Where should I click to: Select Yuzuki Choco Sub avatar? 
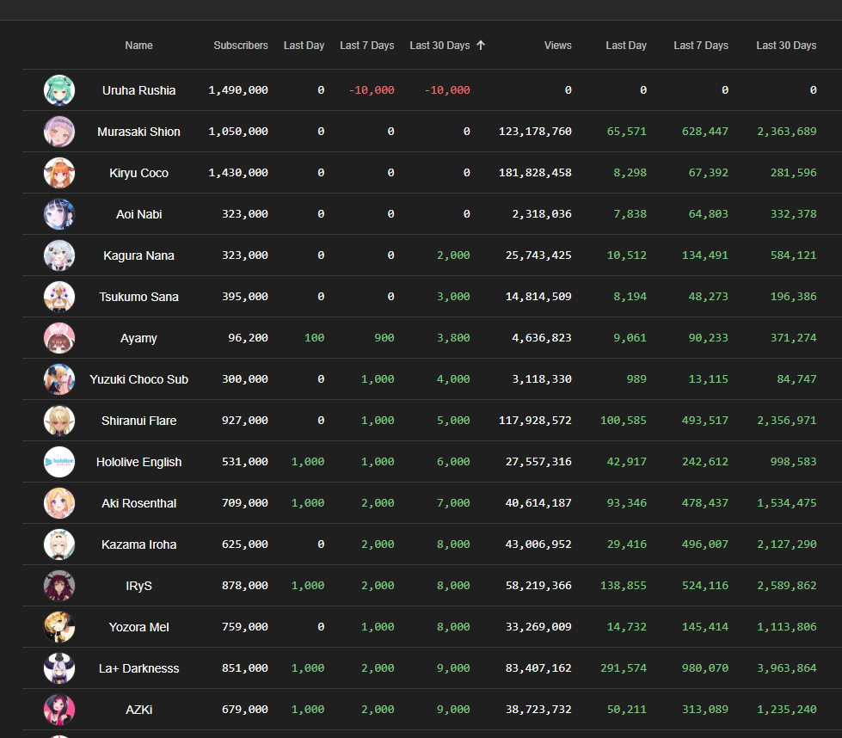click(59, 379)
